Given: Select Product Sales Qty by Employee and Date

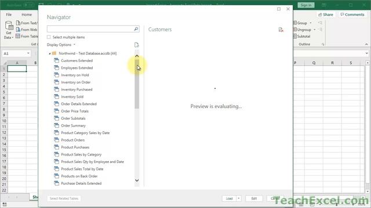Looking at the screenshot, I should pyautogui.click(x=93, y=162).
